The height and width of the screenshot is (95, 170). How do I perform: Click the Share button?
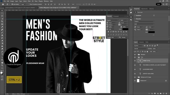click(159, 4)
